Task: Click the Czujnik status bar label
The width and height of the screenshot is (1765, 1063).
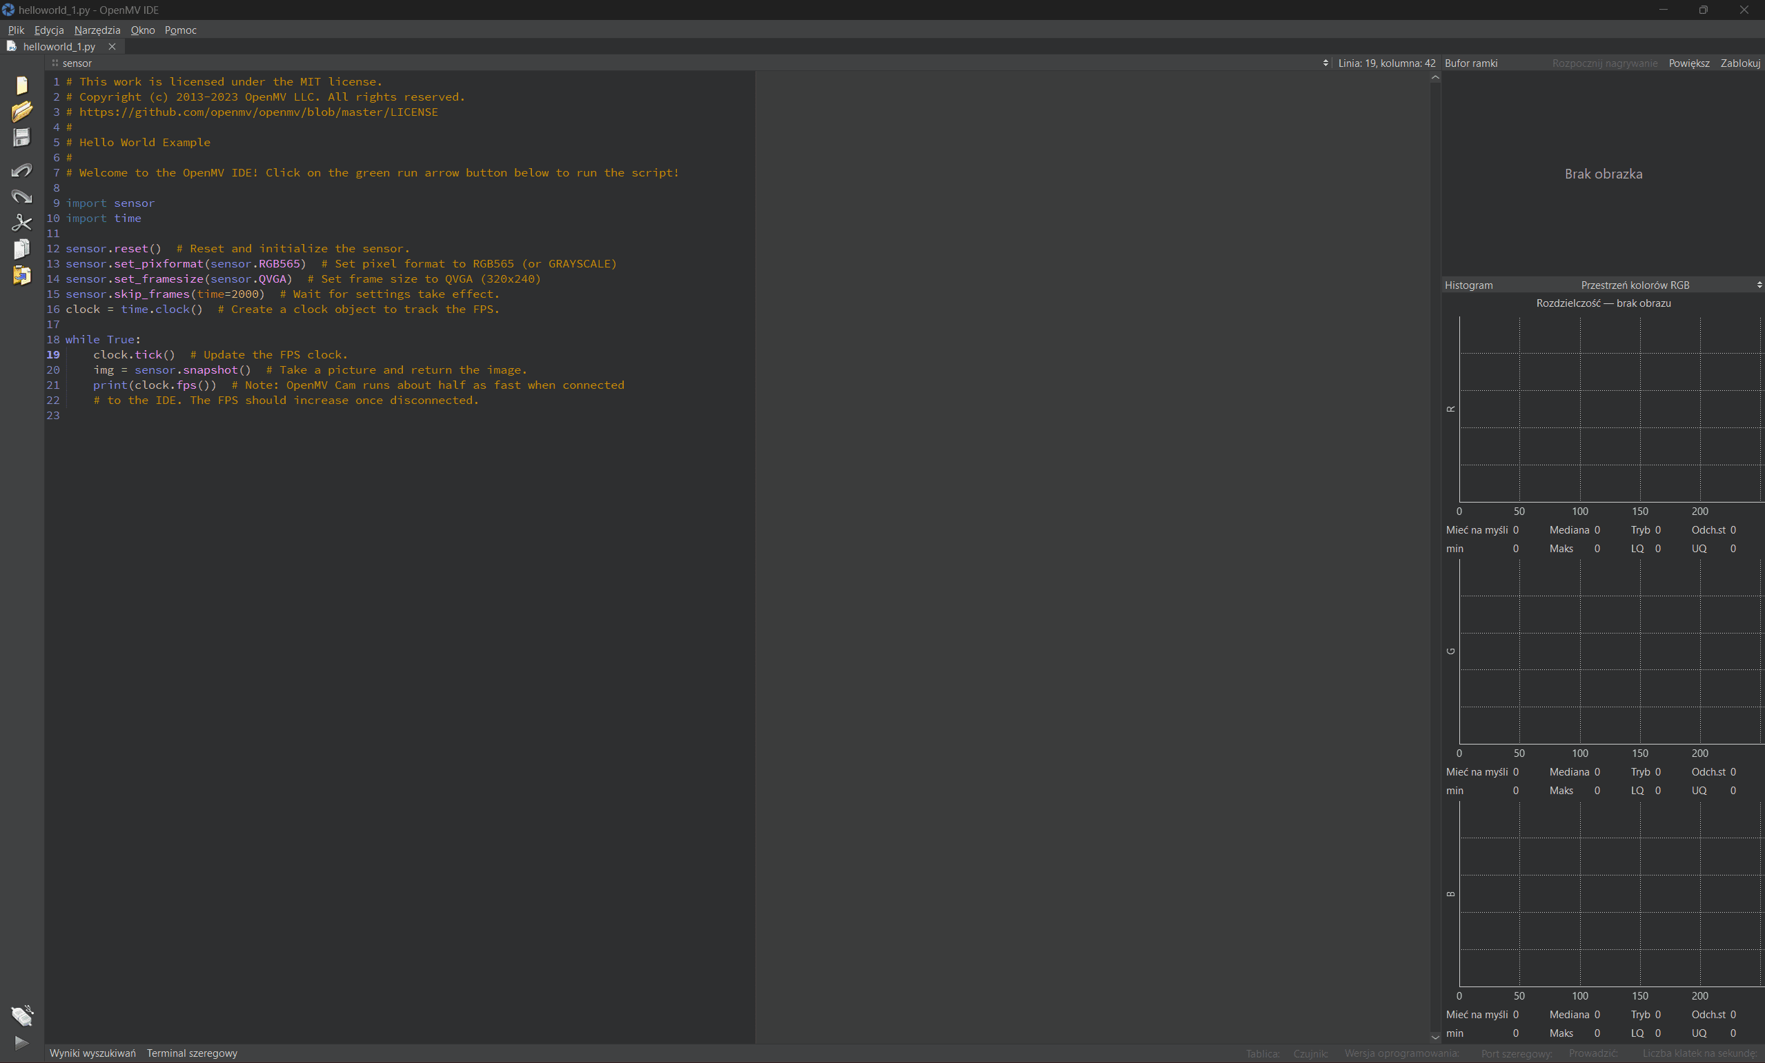Action: point(1310,1054)
